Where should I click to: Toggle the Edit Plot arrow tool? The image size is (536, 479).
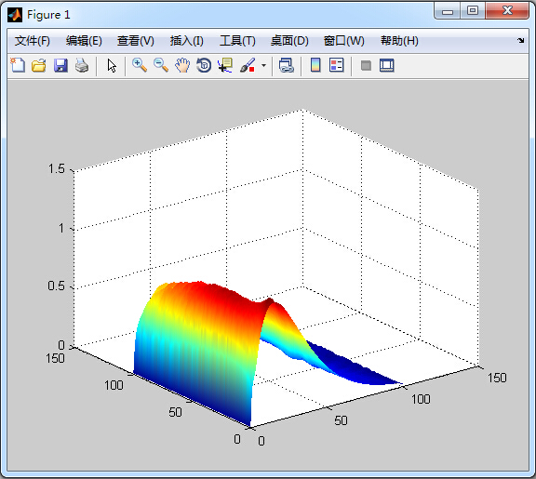click(112, 65)
